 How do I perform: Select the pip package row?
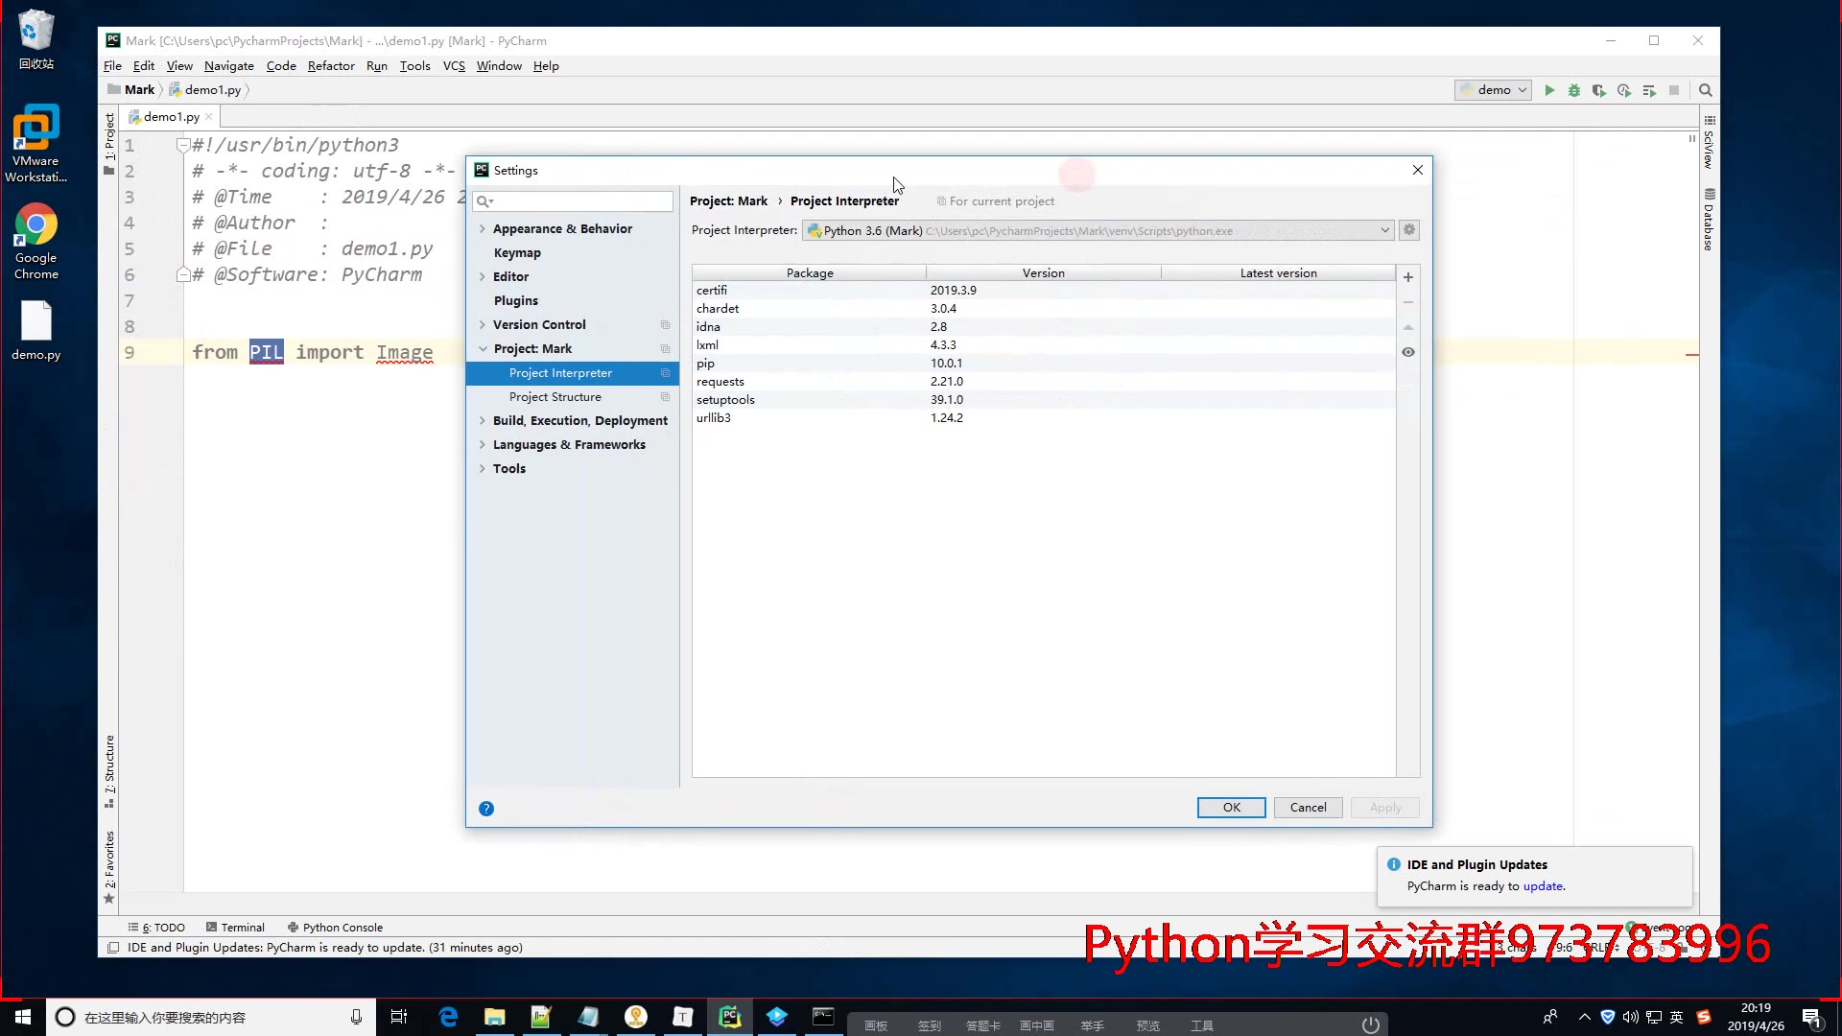[x=1044, y=364]
